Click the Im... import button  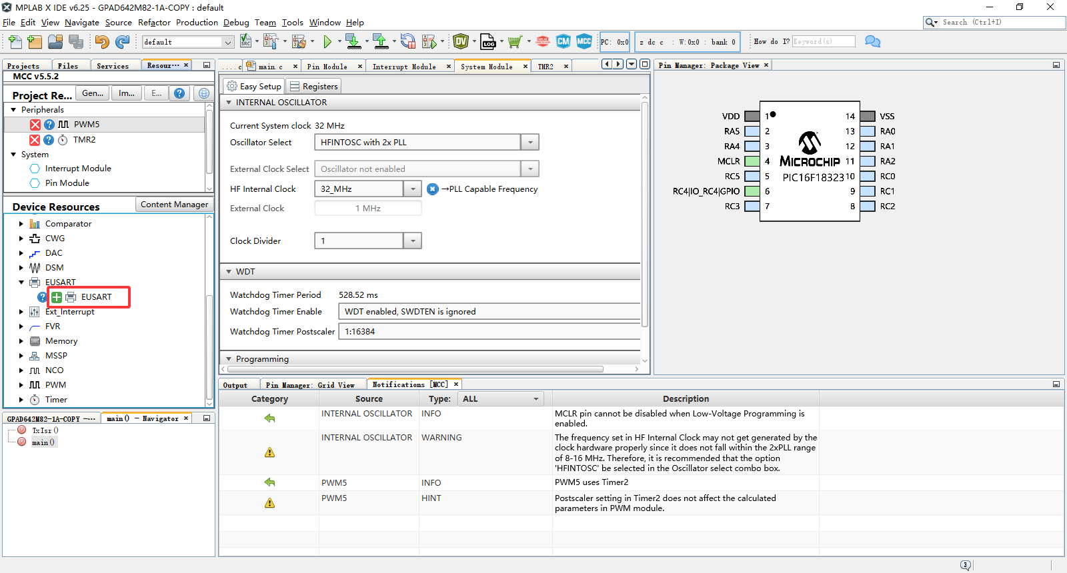[x=127, y=93]
